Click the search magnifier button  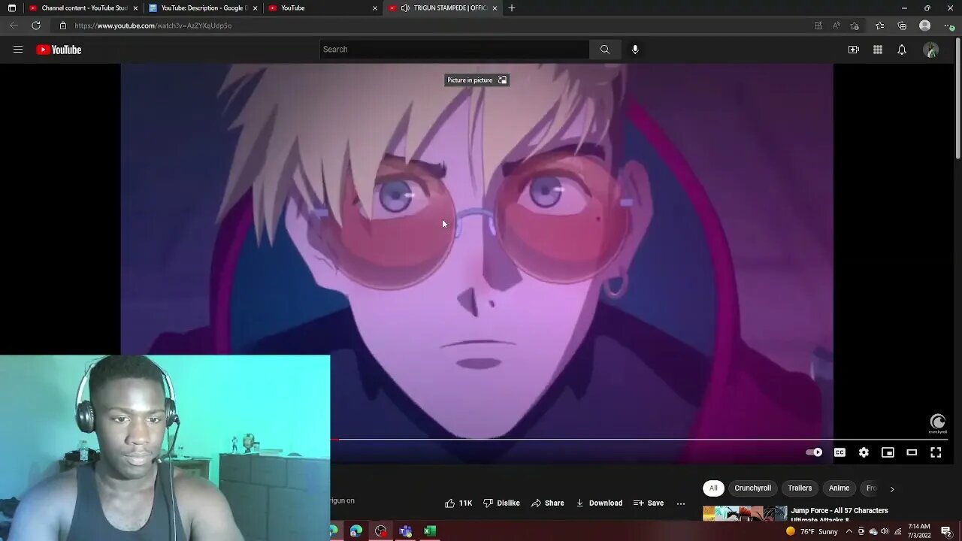click(x=605, y=50)
